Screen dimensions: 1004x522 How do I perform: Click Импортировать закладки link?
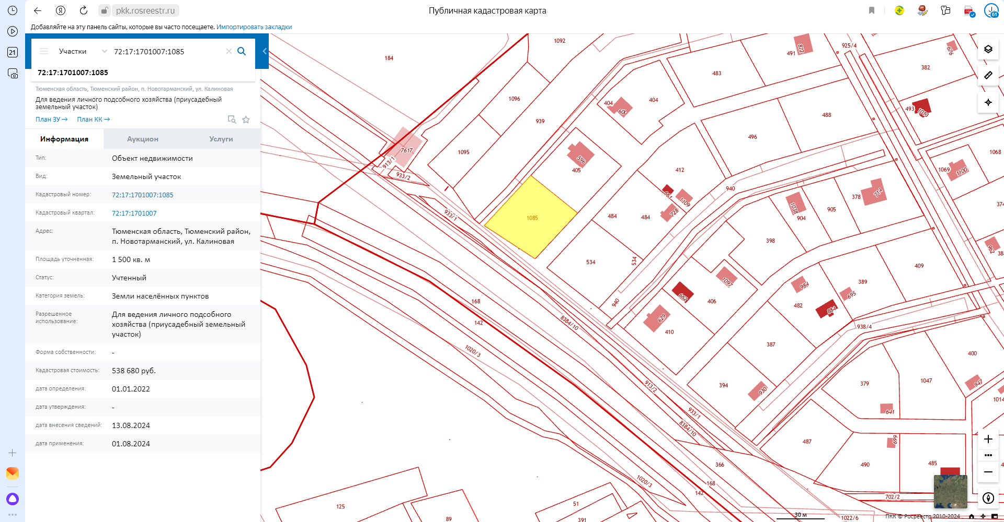point(254,27)
